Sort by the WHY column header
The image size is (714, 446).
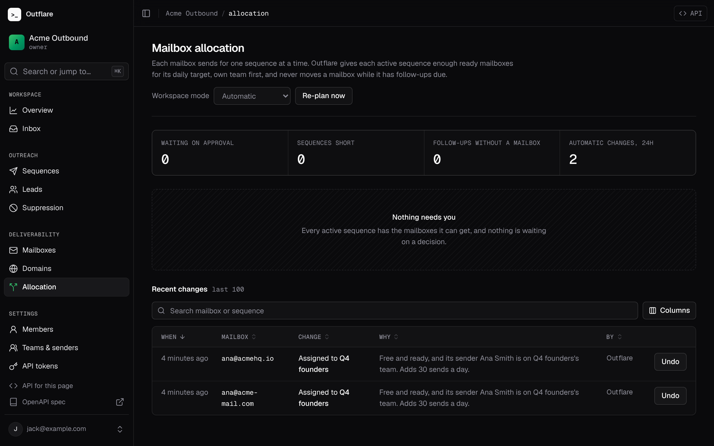coord(389,337)
